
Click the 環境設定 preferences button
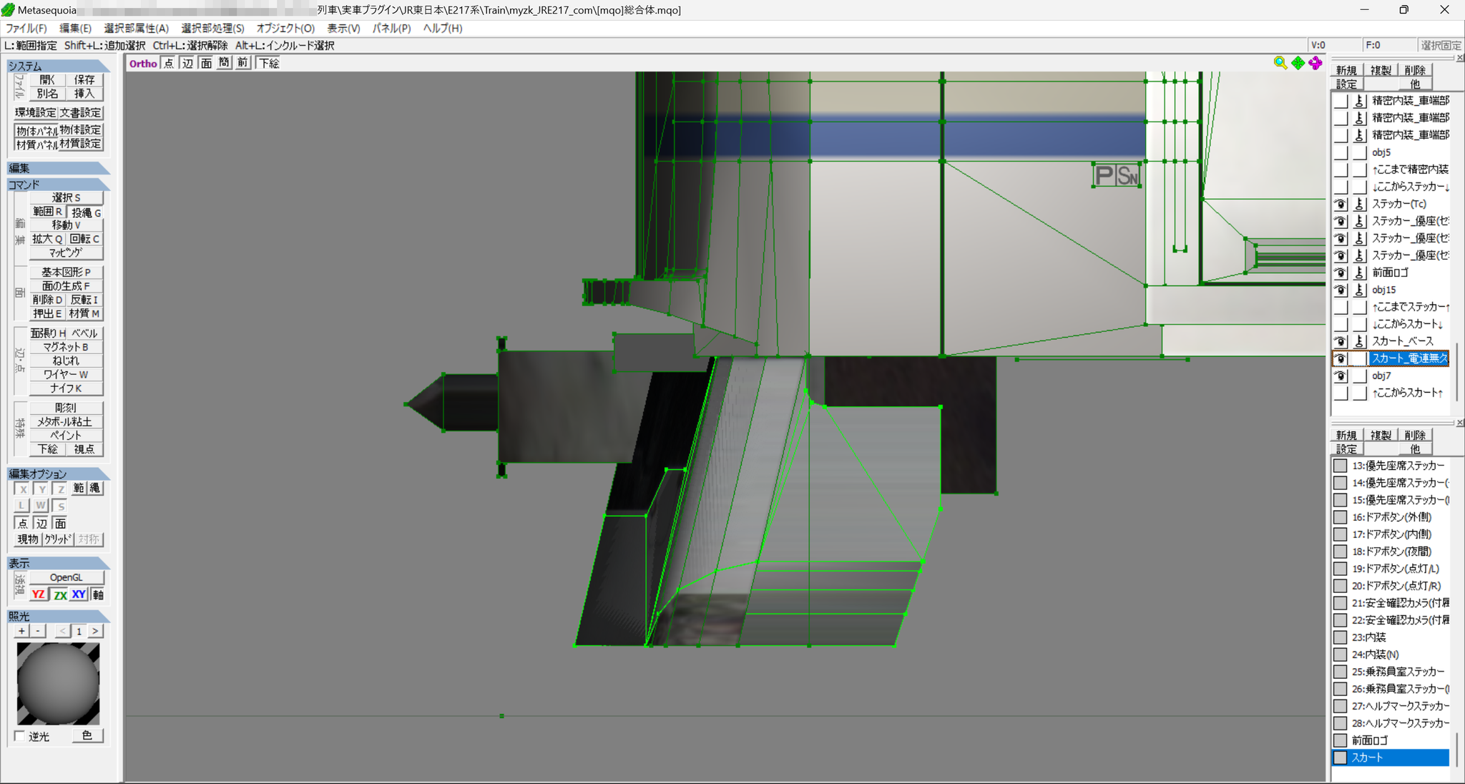[x=36, y=112]
